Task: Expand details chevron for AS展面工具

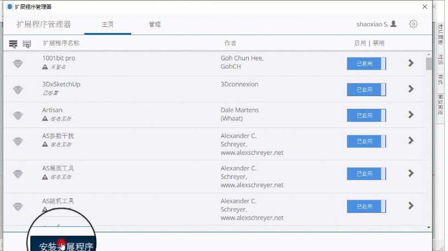Action: (411, 173)
